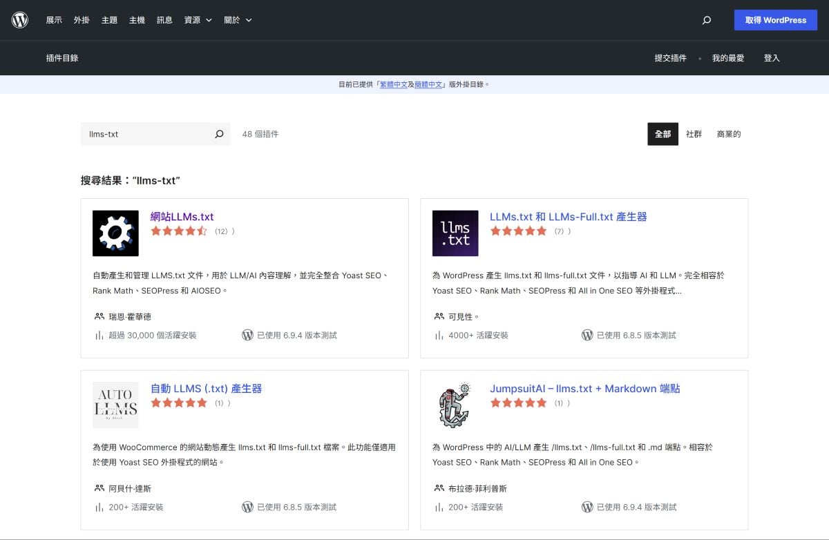Click WordPress icon in LLMs-Full.txt card footer

pos(587,335)
